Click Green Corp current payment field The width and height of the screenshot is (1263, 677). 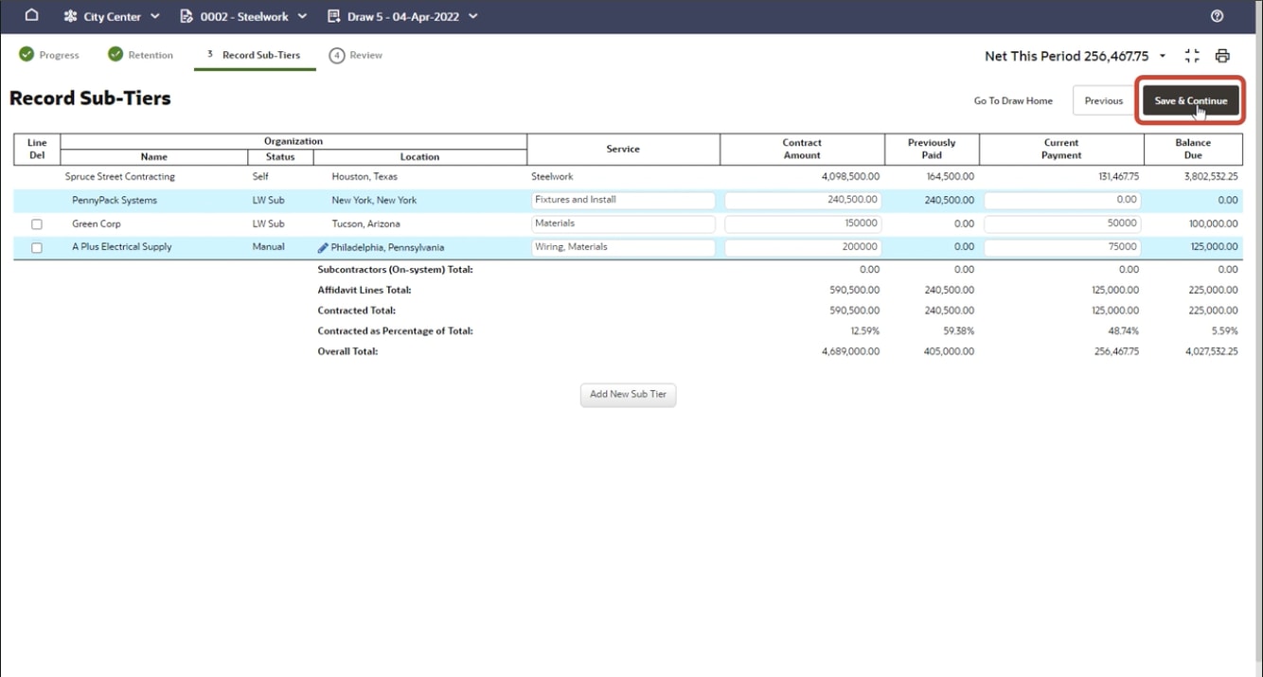click(1061, 223)
